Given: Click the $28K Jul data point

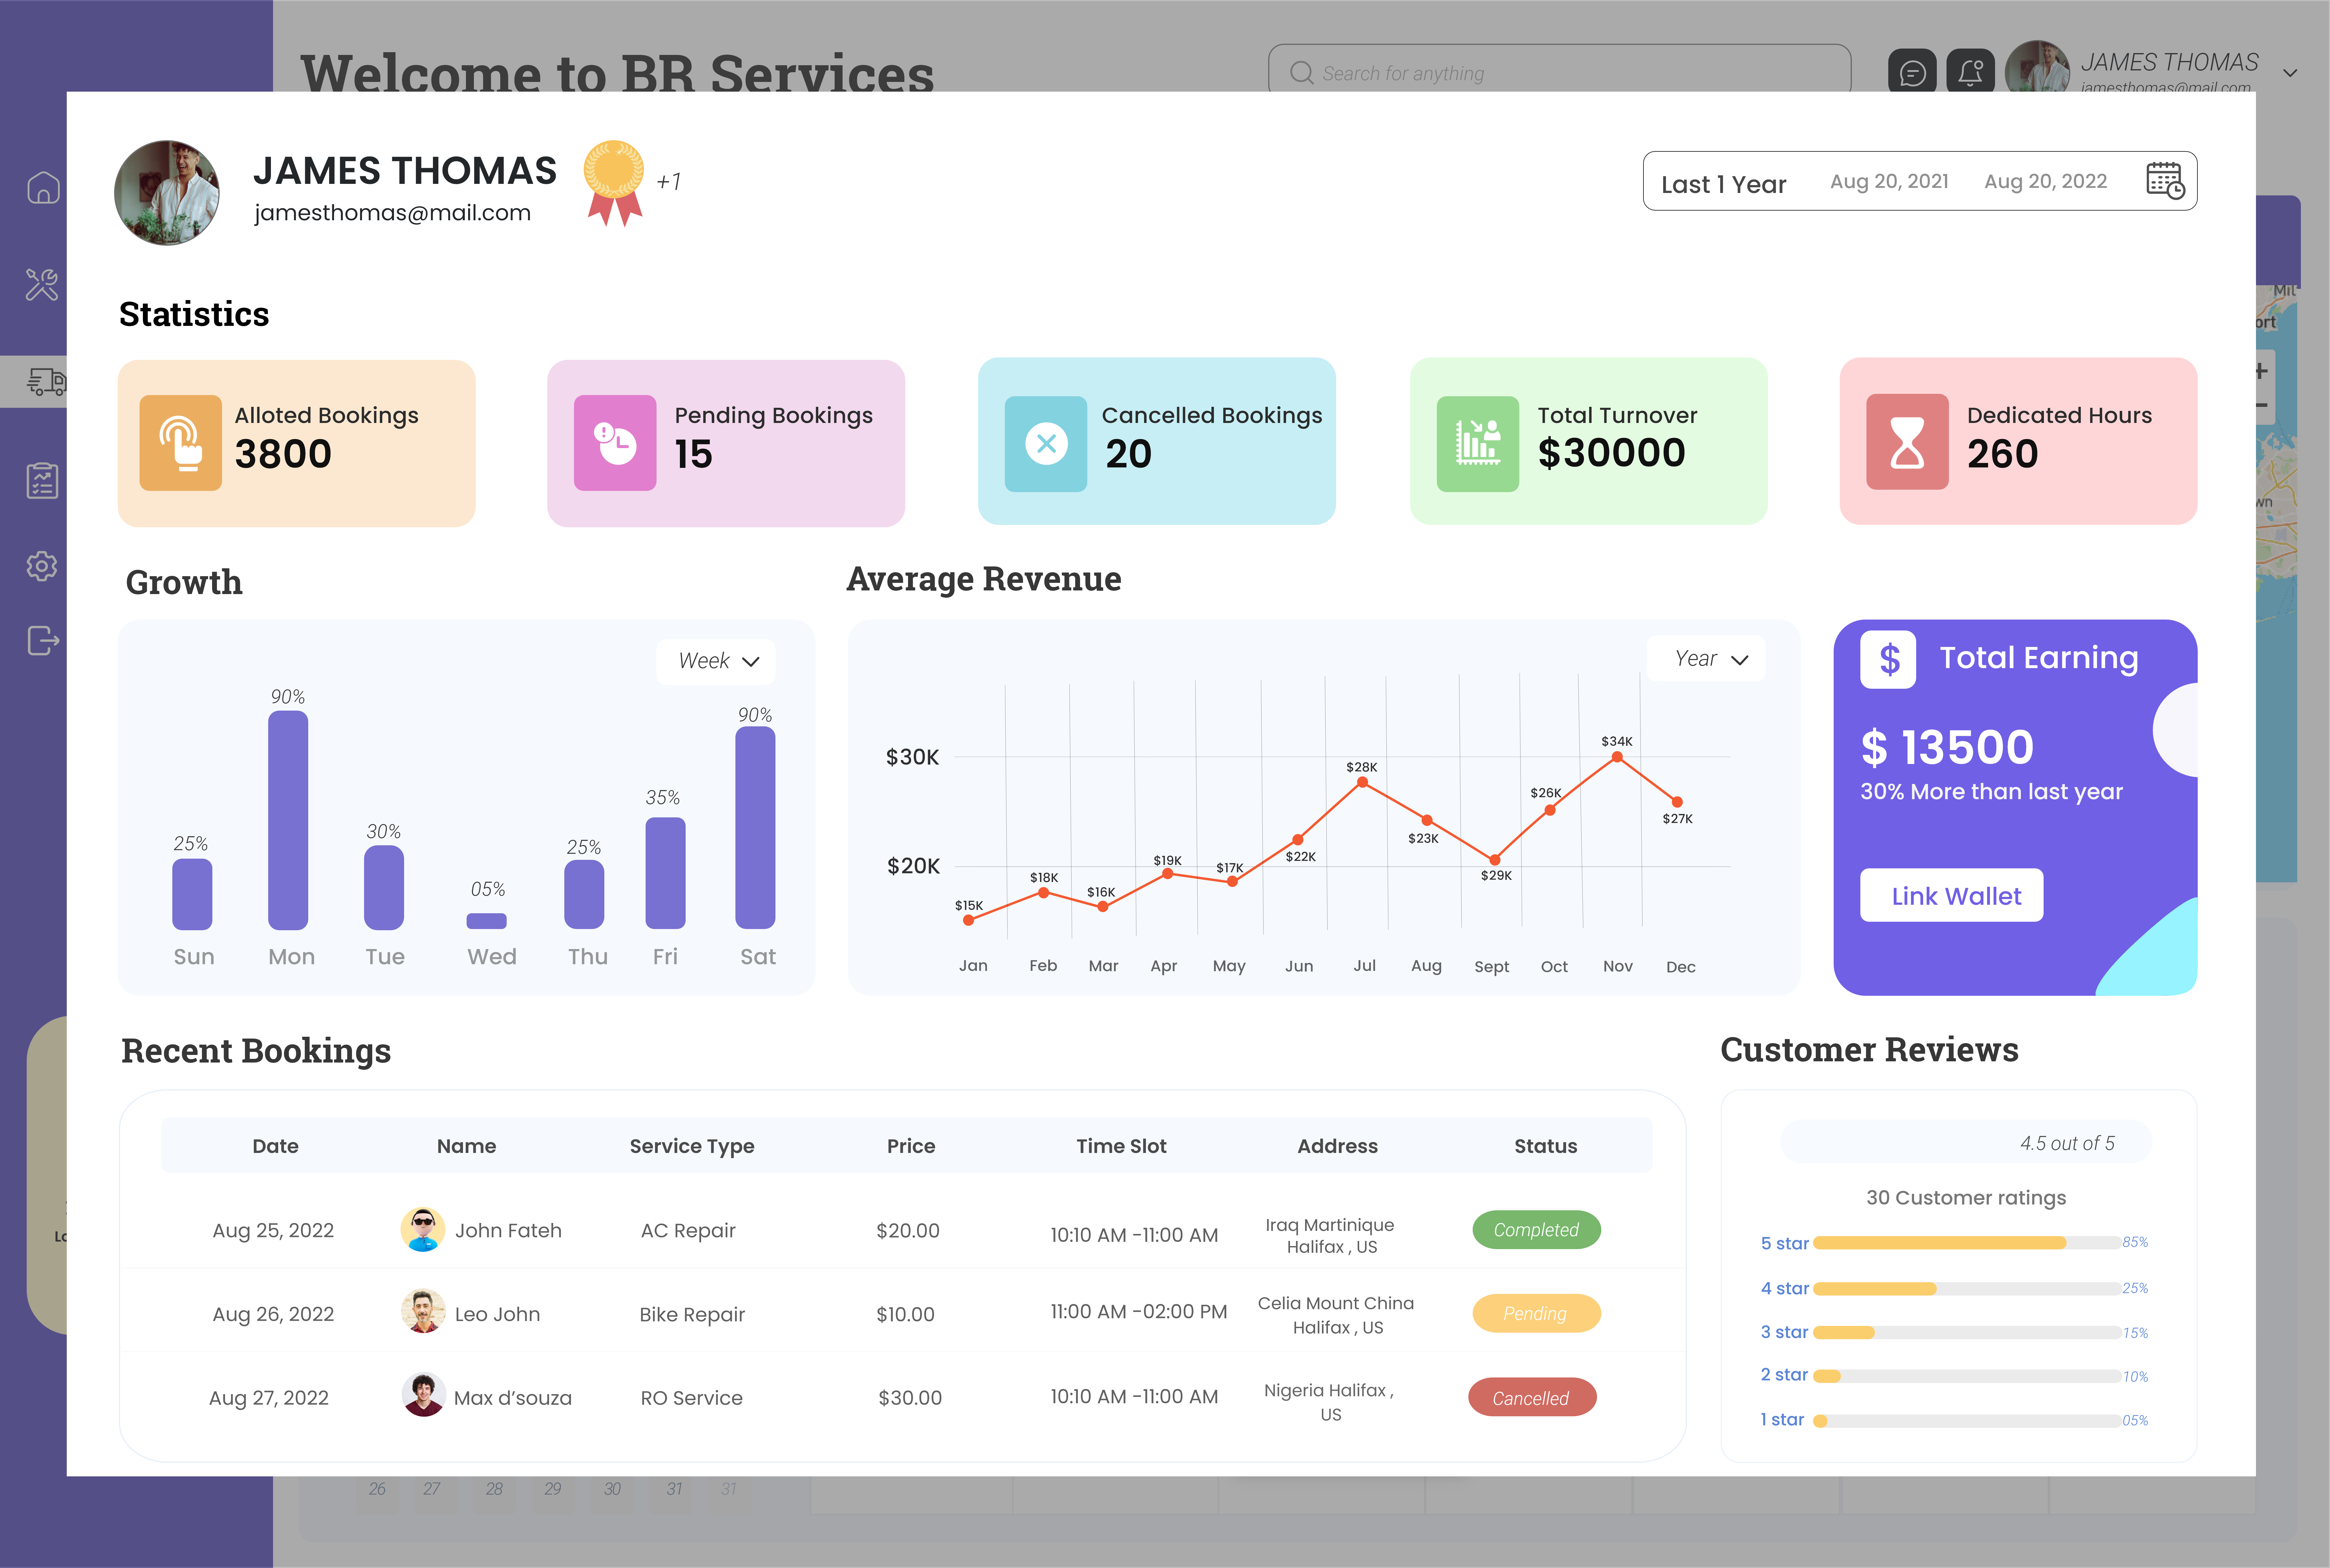Looking at the screenshot, I should (1362, 782).
